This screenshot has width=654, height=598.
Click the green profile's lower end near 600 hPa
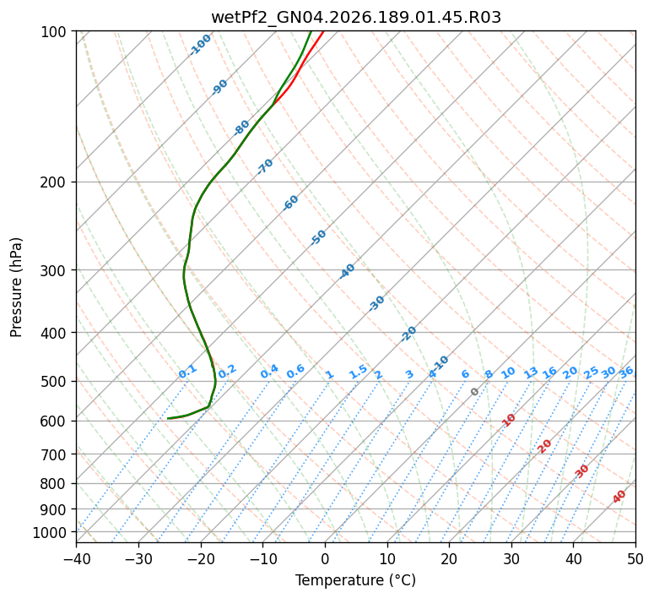(169, 418)
